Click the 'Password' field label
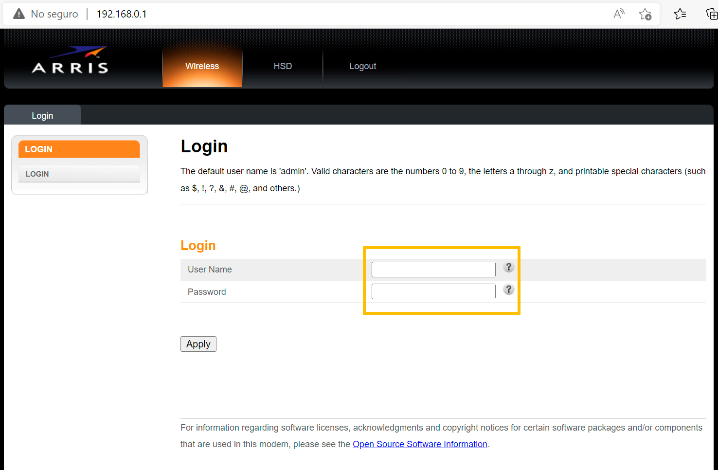The width and height of the screenshot is (718, 470). tap(207, 292)
